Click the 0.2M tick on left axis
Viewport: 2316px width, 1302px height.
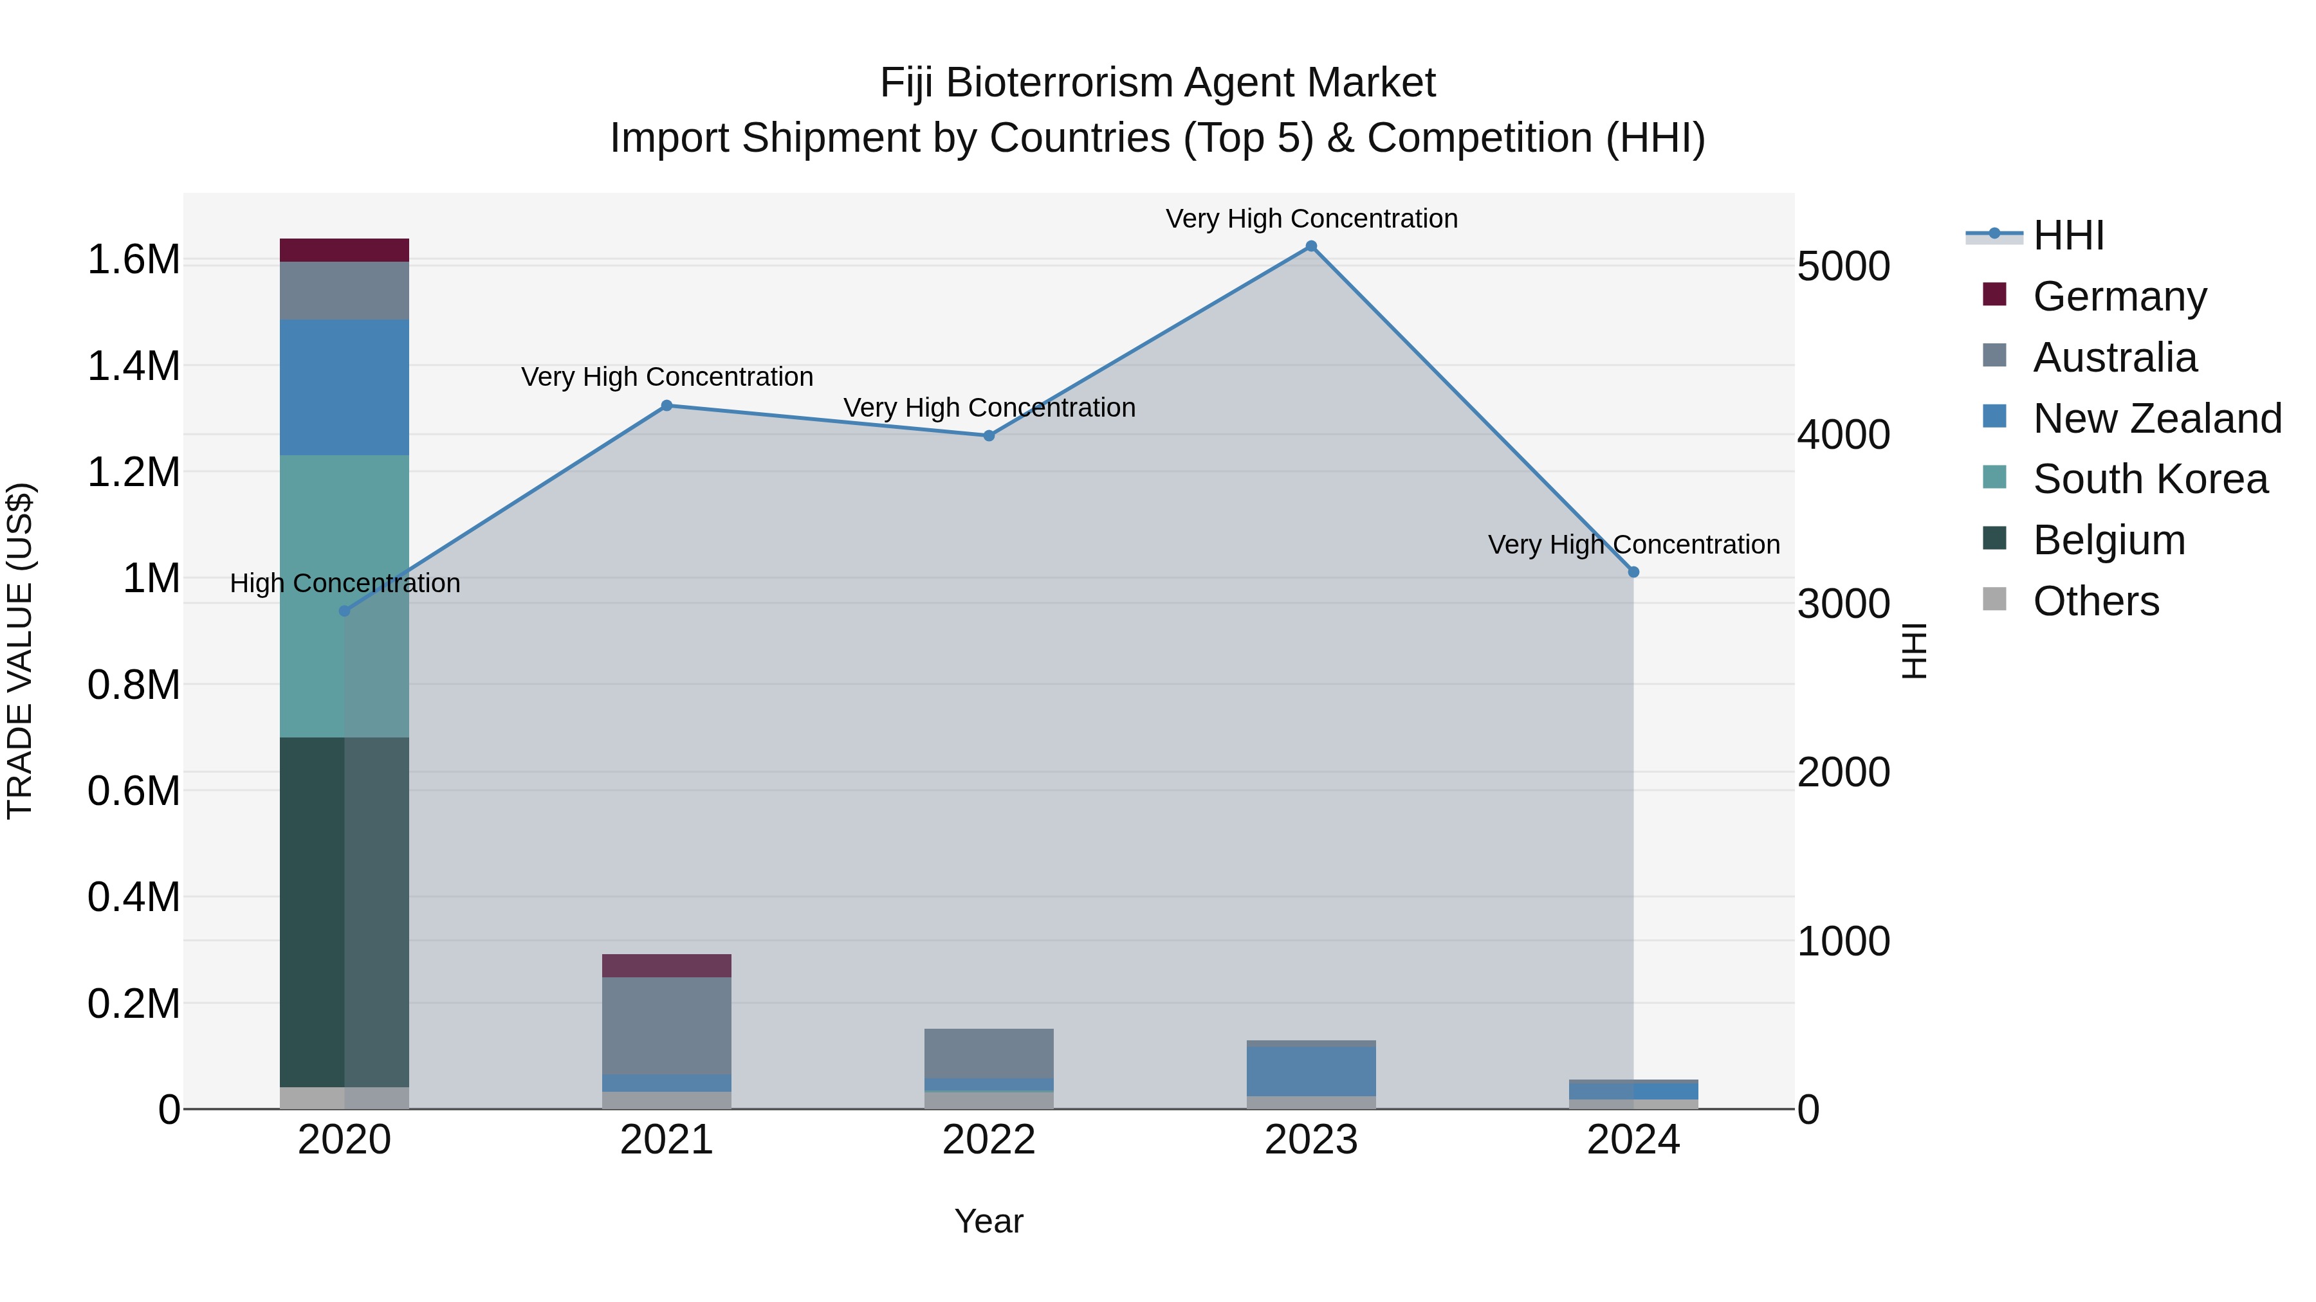[x=133, y=1004]
